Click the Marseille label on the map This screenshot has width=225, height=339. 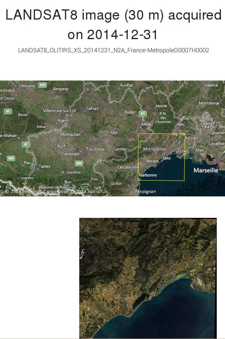[x=206, y=170]
